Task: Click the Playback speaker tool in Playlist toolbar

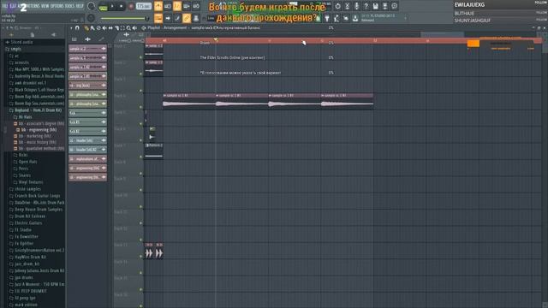Action: (x=134, y=28)
